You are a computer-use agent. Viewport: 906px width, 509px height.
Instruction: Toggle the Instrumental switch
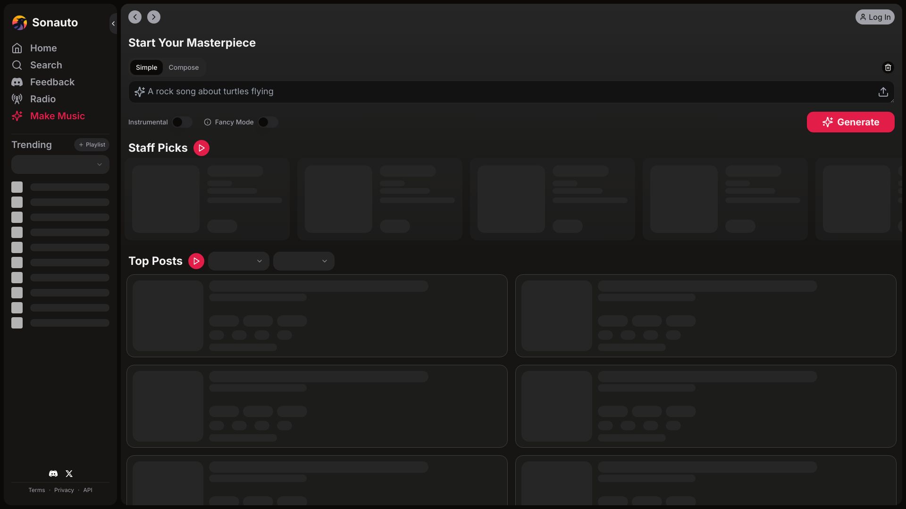[x=182, y=122]
